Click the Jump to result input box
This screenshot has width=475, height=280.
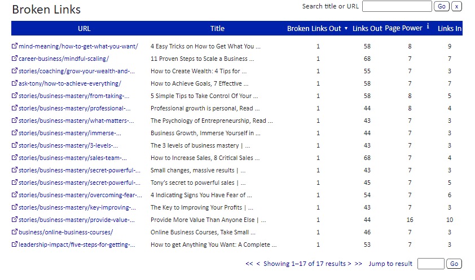tap(431, 264)
